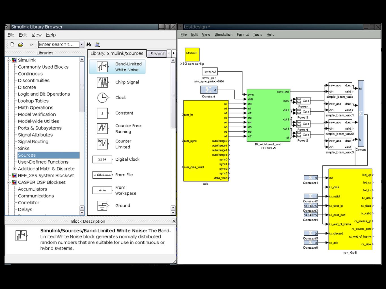Open Simulation menu in testdesign window
This screenshot has height=289, width=386.
223,34
